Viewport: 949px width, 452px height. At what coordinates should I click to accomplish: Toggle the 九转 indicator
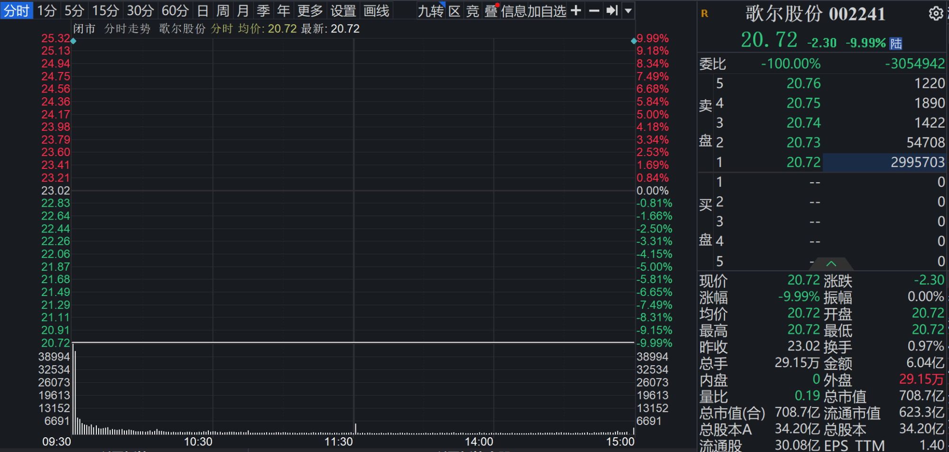point(431,10)
